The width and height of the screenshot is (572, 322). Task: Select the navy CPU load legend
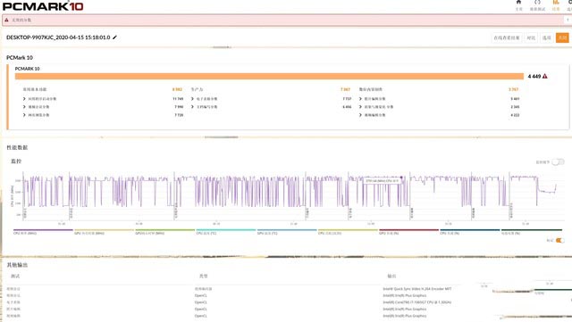point(470,232)
